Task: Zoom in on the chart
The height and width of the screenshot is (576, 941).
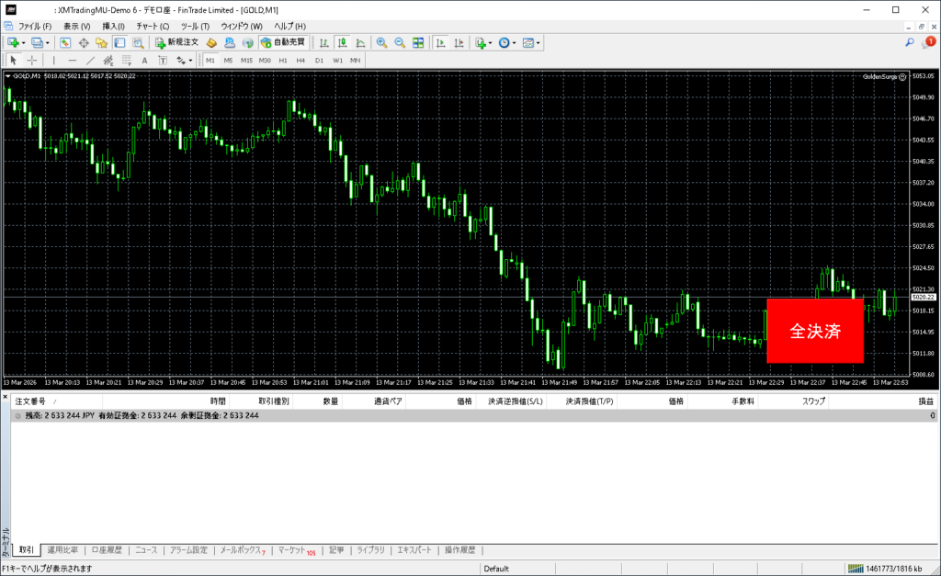Action: pyautogui.click(x=381, y=42)
